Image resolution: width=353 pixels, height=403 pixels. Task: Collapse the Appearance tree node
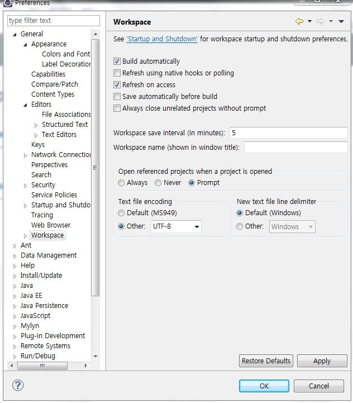pyautogui.click(x=25, y=45)
